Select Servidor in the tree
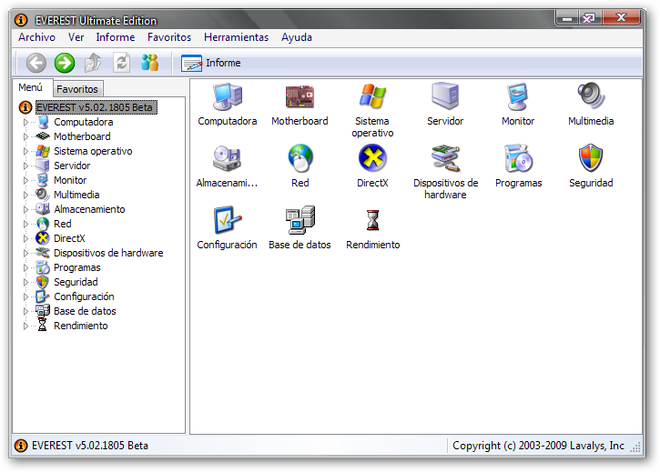The image size is (660, 472). click(x=72, y=166)
